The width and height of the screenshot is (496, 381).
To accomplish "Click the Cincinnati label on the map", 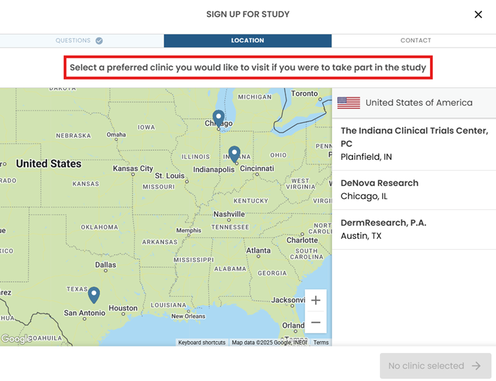I will [257, 168].
